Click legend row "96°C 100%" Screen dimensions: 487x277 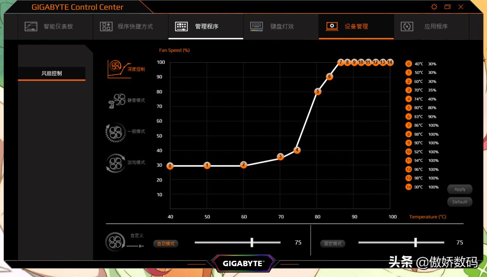[x=422, y=170]
